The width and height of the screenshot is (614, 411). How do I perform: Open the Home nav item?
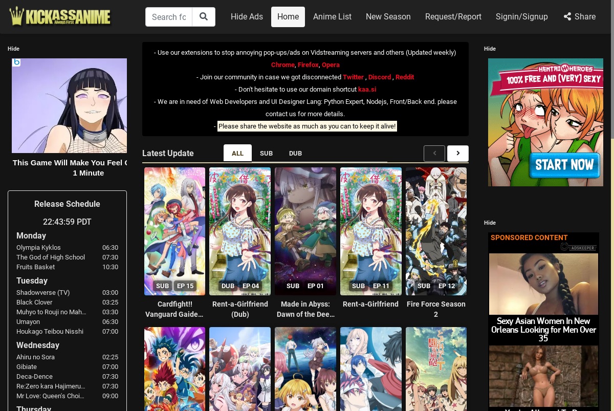click(x=288, y=17)
